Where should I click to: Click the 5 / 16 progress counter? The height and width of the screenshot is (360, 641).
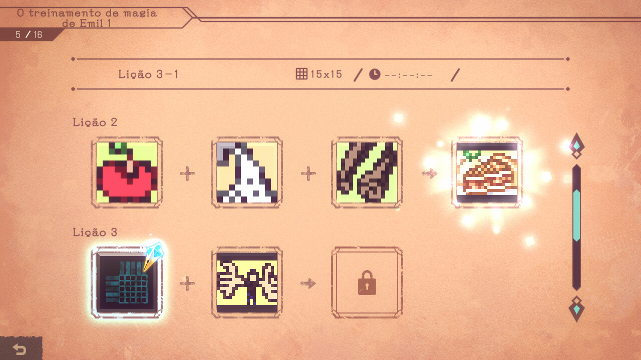tap(29, 34)
